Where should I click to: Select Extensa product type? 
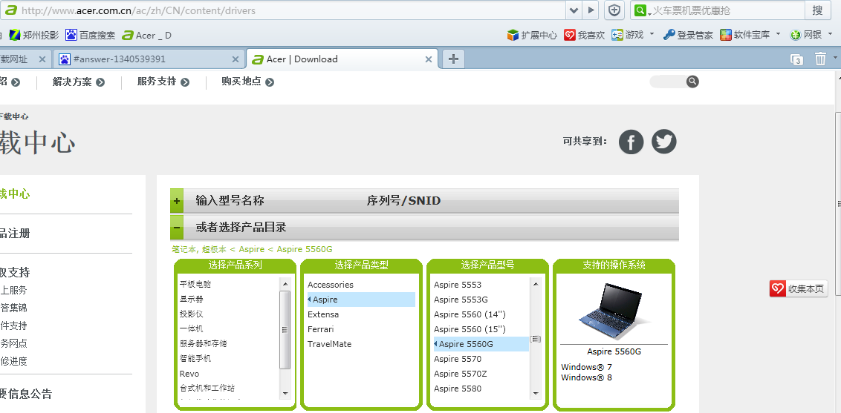point(323,314)
